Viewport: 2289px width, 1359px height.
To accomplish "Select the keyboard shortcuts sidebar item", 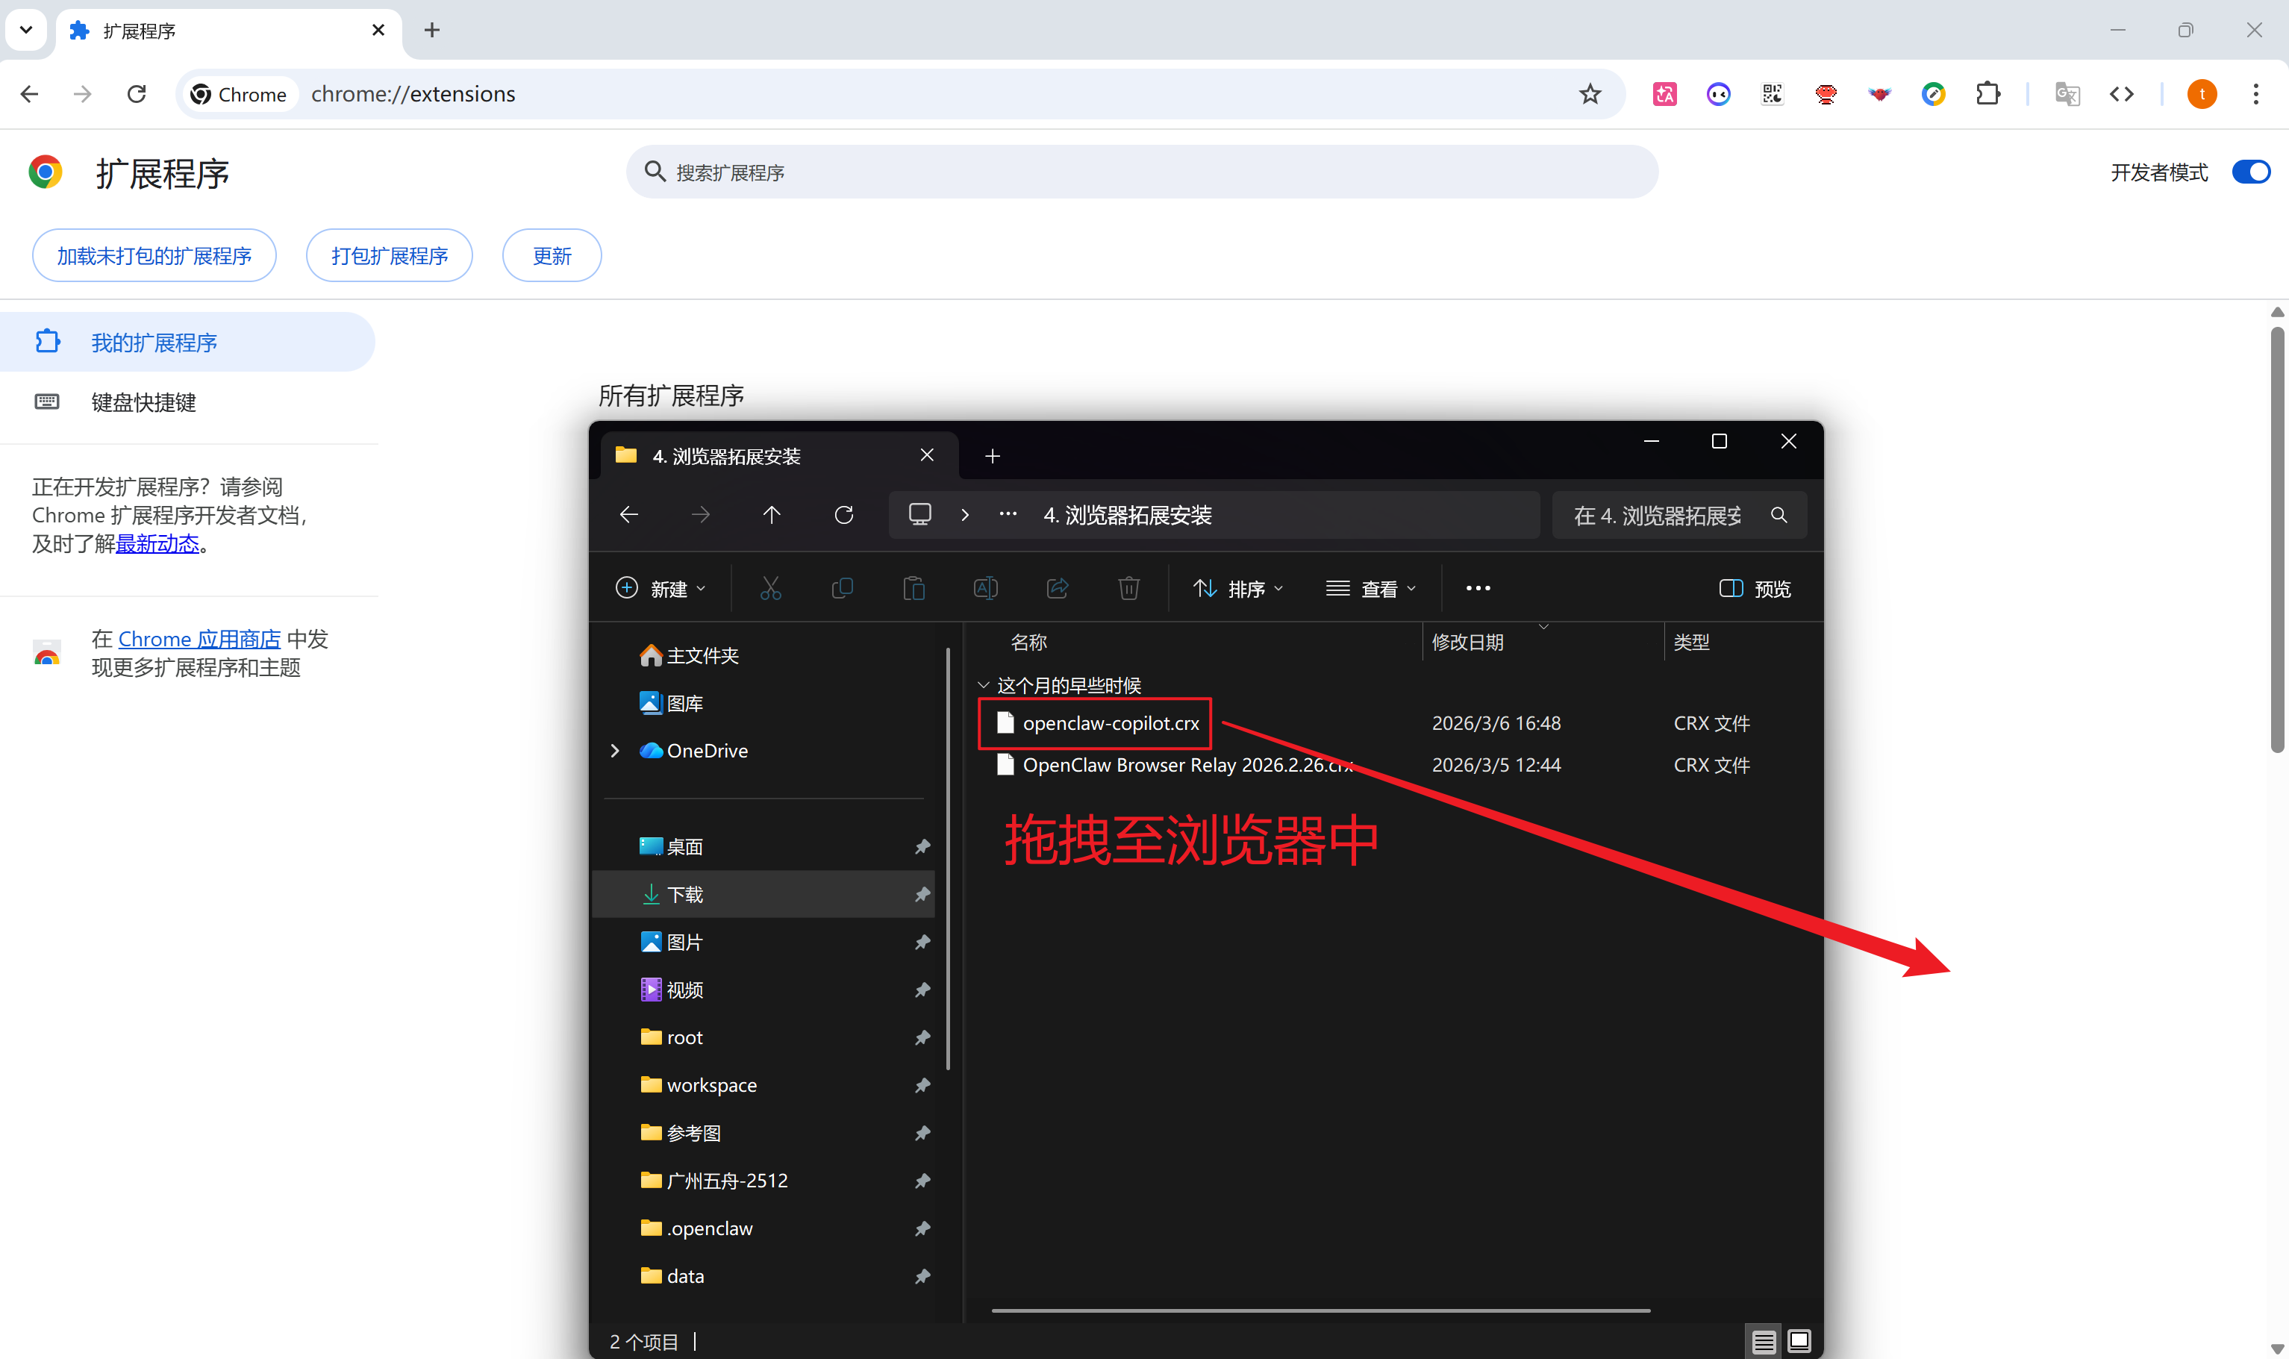I will pyautogui.click(x=144, y=402).
